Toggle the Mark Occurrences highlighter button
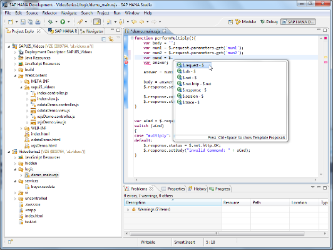This screenshot has width=333, height=250. click(x=97, y=22)
